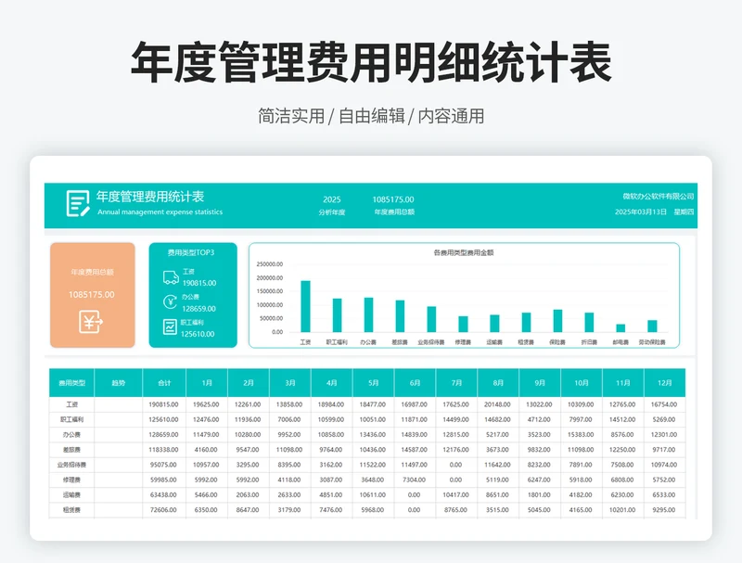Click the 3月 column header
Screen dimensions: 742x563
290,383
